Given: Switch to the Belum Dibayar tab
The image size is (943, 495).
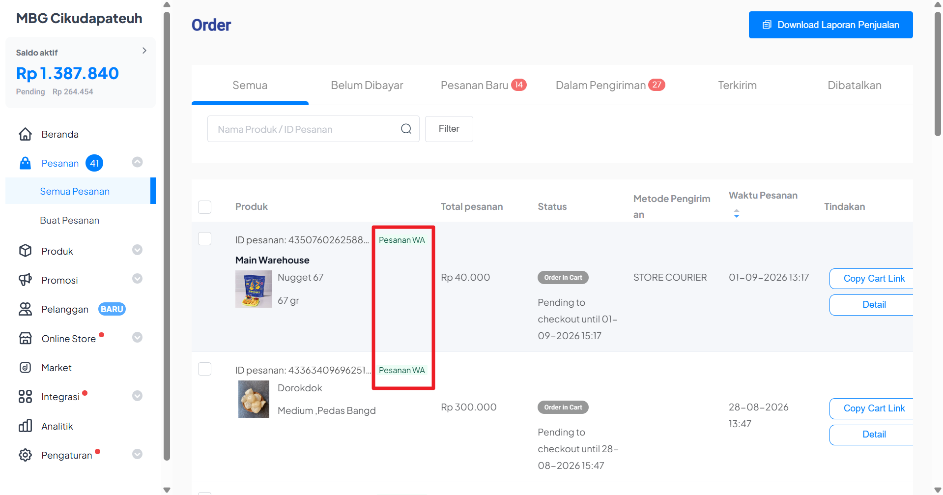Looking at the screenshot, I should (x=367, y=85).
